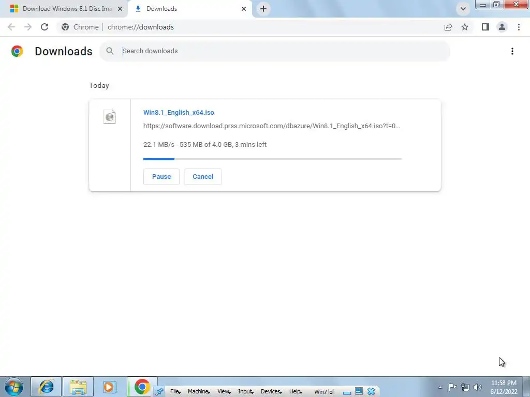Expand the tab search chevron

pos(463,9)
